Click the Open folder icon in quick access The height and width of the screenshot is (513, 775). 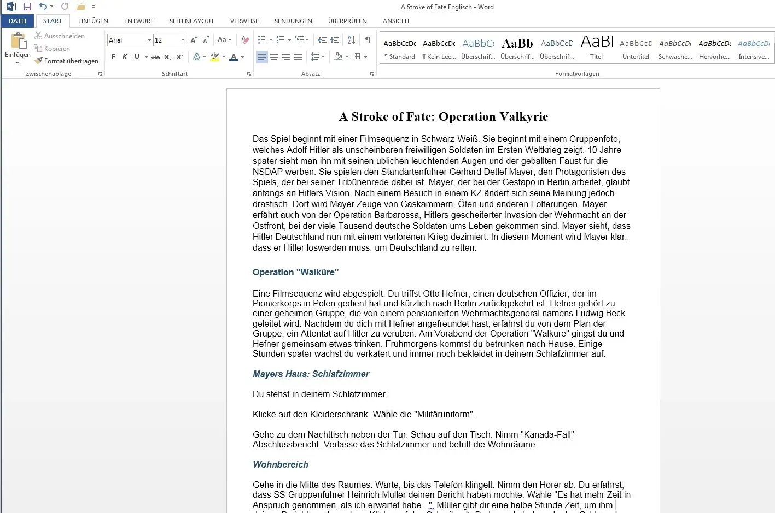click(80, 7)
